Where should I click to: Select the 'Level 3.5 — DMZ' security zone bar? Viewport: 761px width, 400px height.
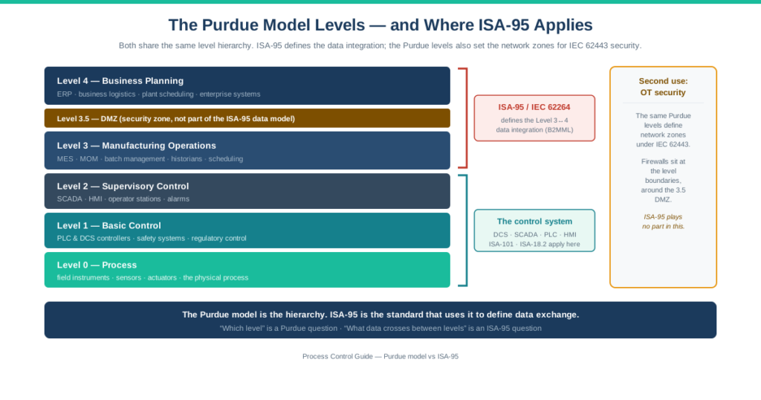(x=247, y=118)
